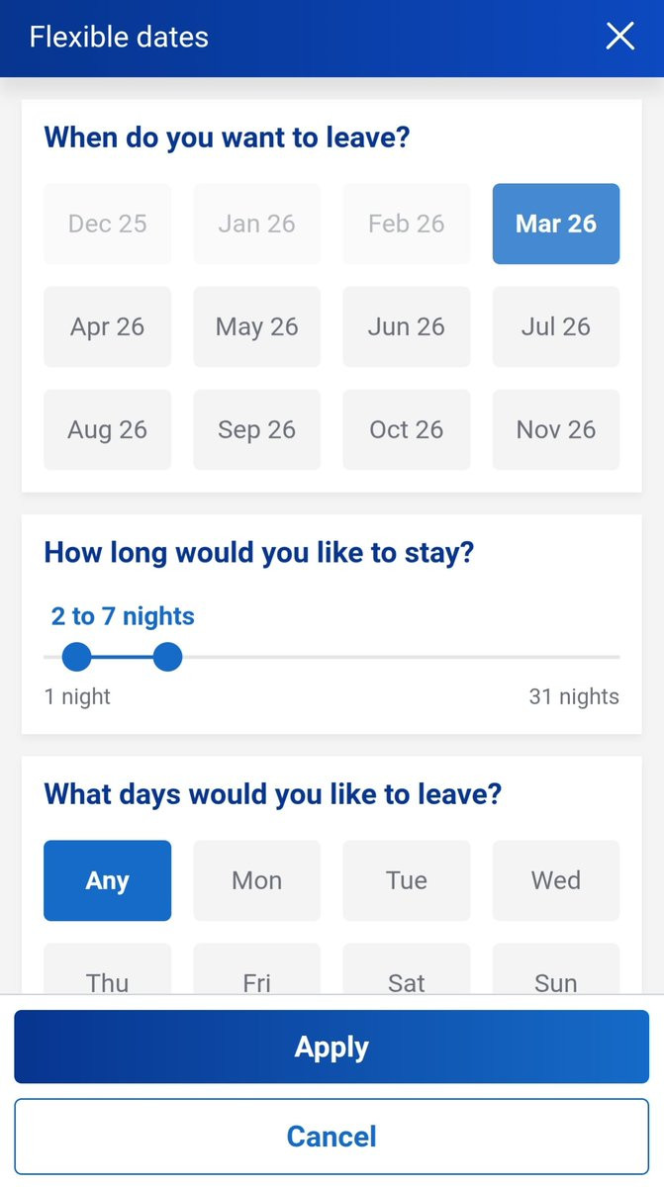This screenshot has width=664, height=1187.
Task: Pick Oct 26 month tile
Action: click(x=406, y=429)
